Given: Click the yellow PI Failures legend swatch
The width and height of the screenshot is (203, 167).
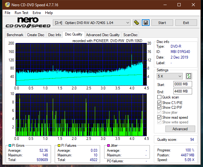Looking at the screenshot, I should click(x=59, y=146).
